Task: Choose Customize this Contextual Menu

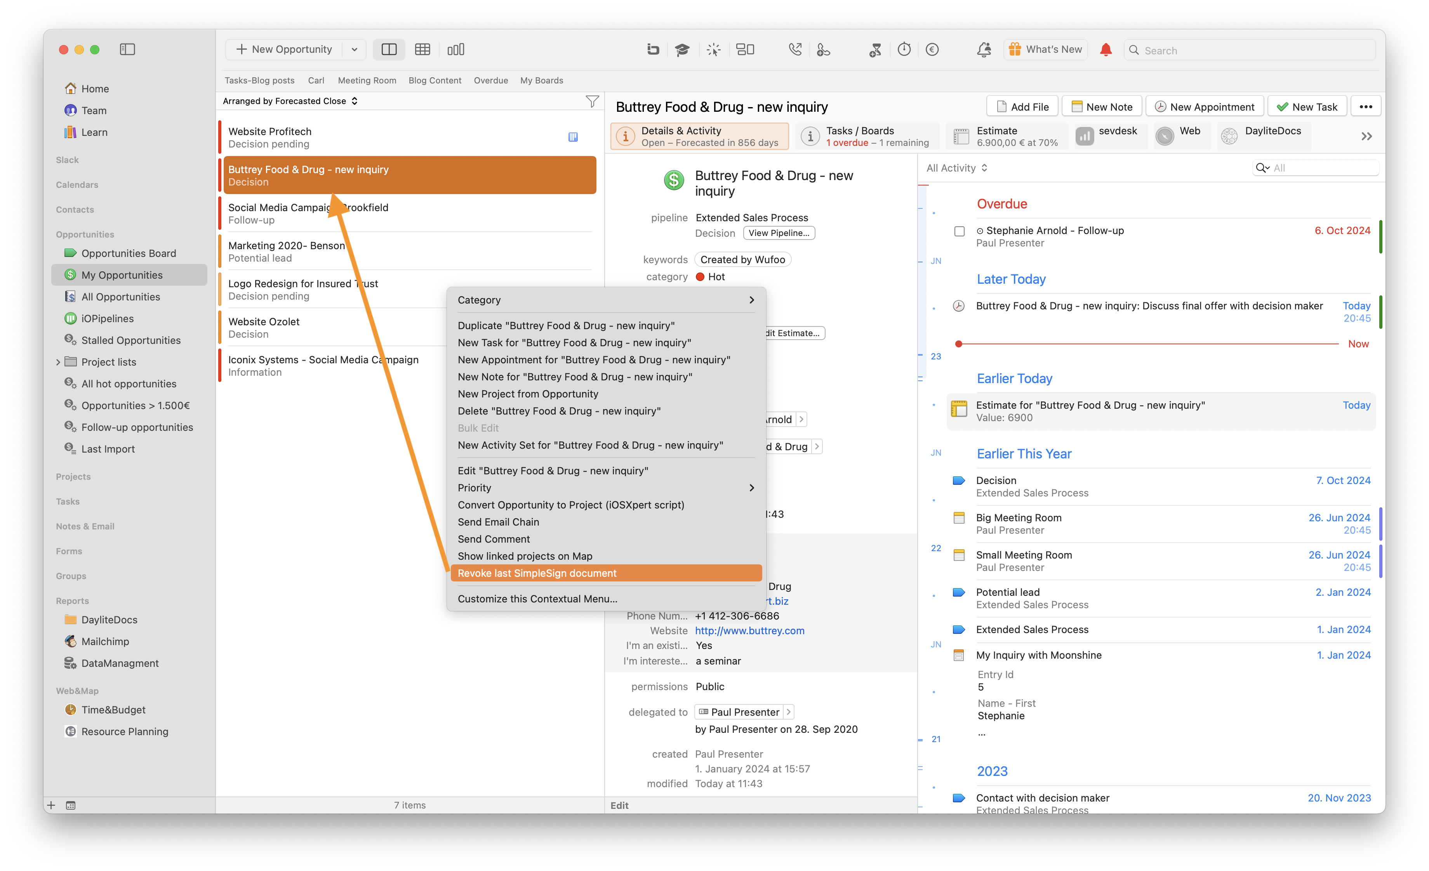Action: (606, 599)
